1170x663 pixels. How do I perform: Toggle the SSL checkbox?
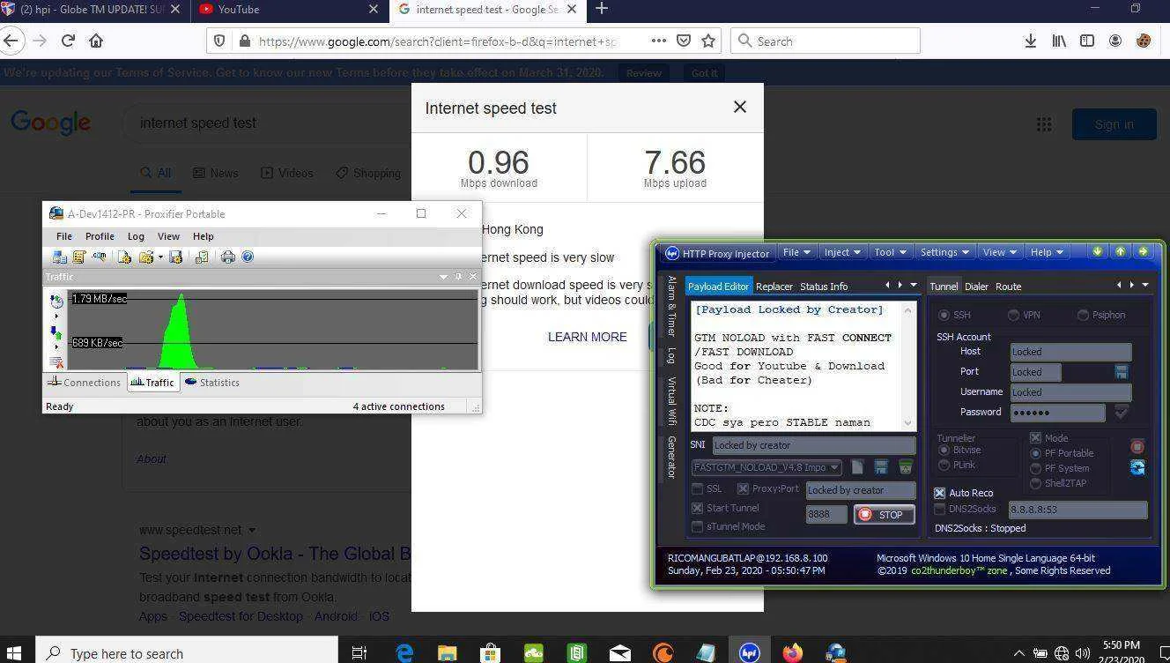pyautogui.click(x=697, y=488)
